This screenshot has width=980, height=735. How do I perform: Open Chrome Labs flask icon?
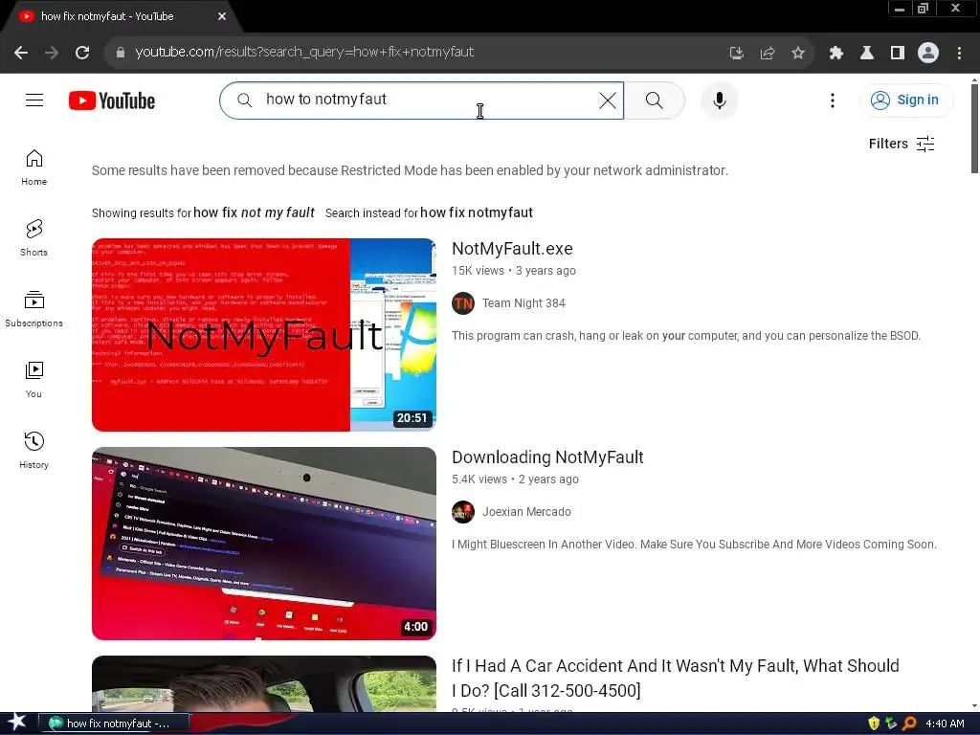867,53
